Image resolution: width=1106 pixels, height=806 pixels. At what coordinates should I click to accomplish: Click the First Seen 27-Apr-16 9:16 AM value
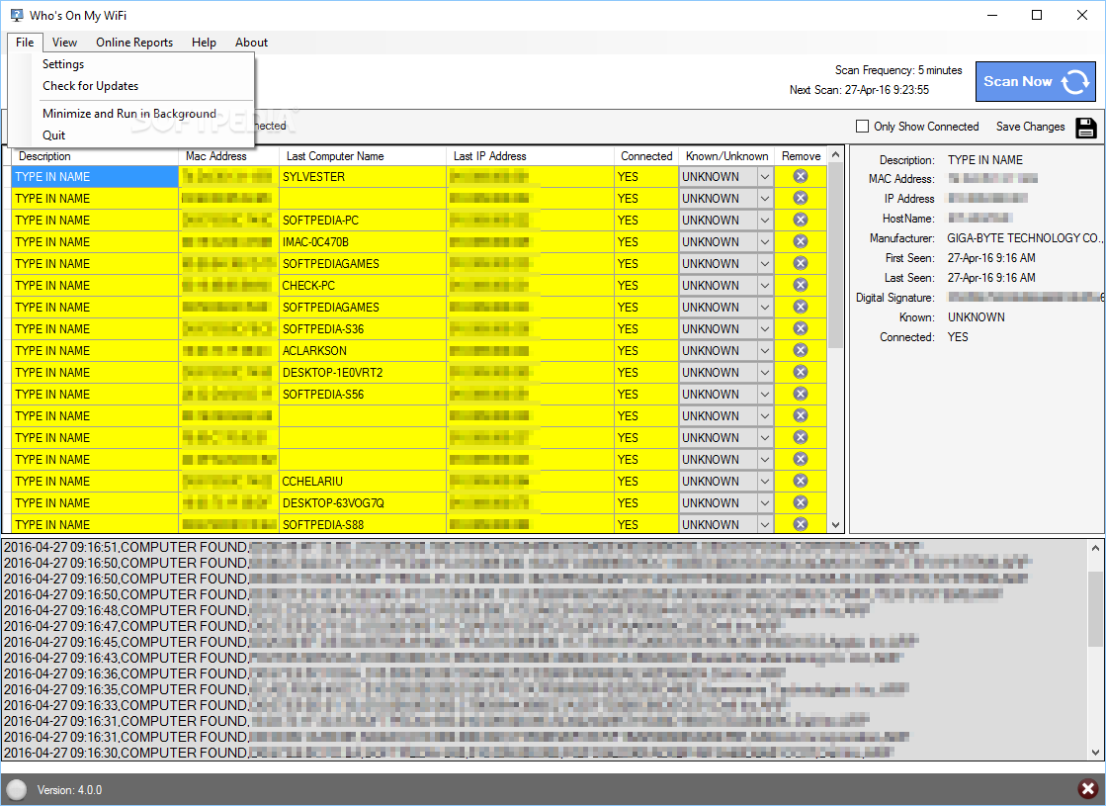click(991, 258)
